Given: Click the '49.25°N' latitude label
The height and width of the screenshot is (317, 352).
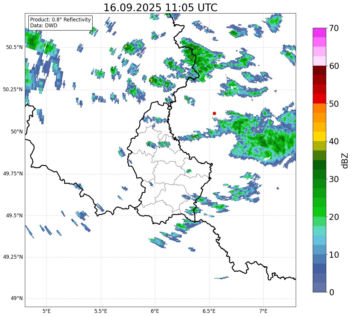Looking at the screenshot, I should tap(13, 257).
